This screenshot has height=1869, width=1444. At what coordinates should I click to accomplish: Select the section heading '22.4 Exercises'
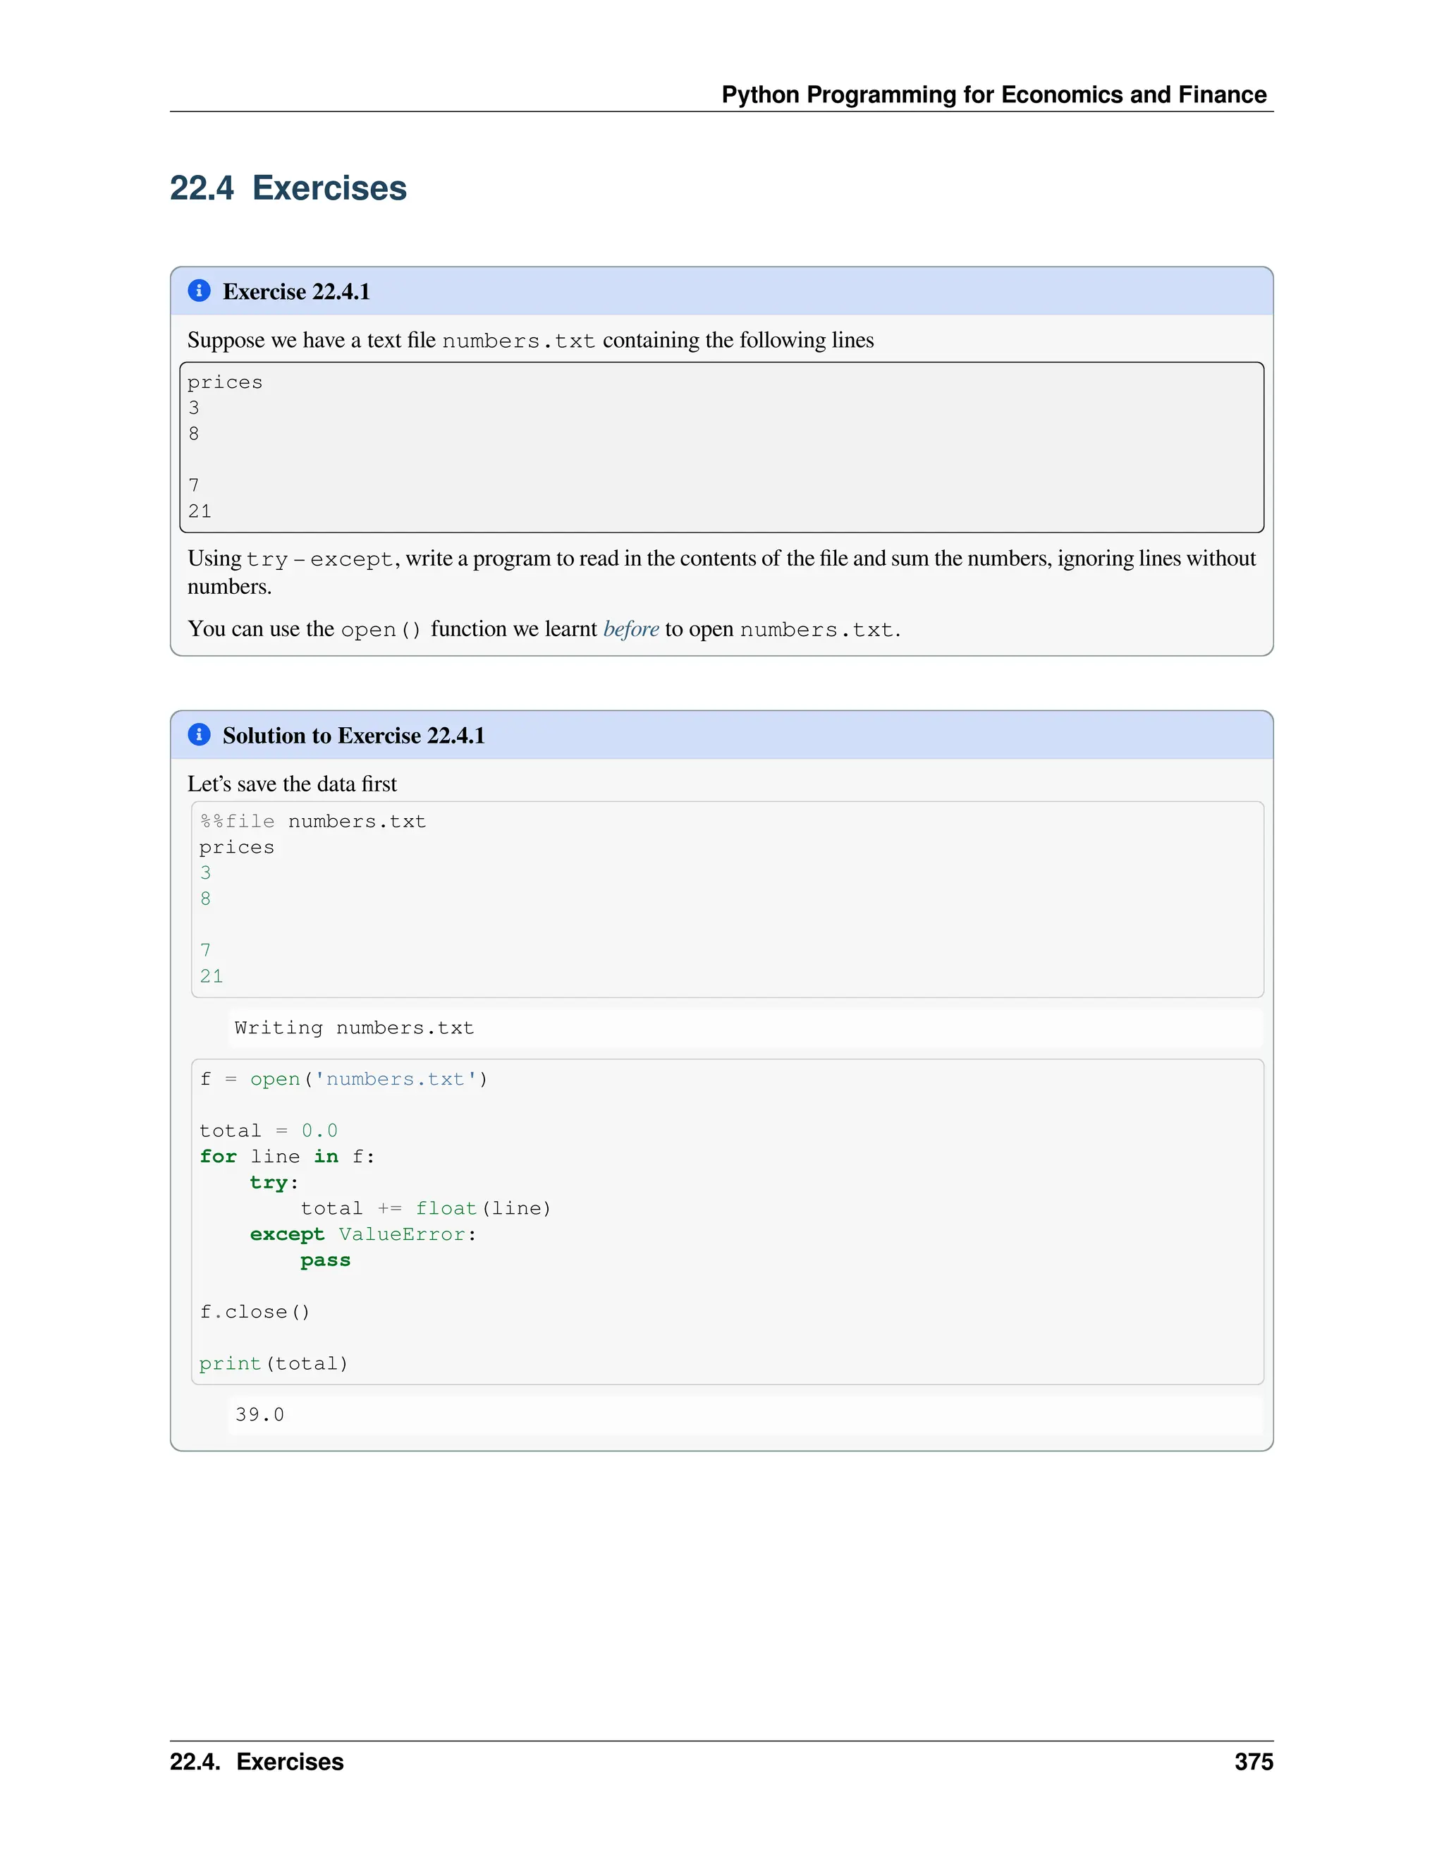click(x=288, y=188)
